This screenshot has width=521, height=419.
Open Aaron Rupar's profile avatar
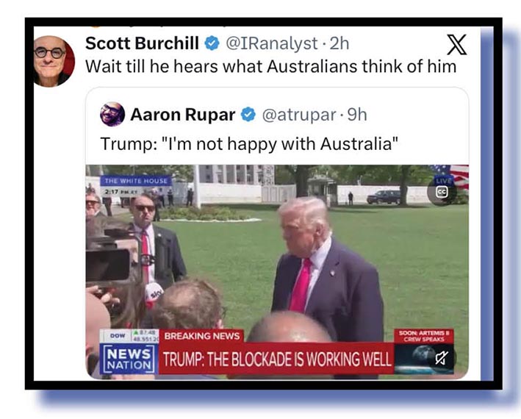tap(112, 114)
